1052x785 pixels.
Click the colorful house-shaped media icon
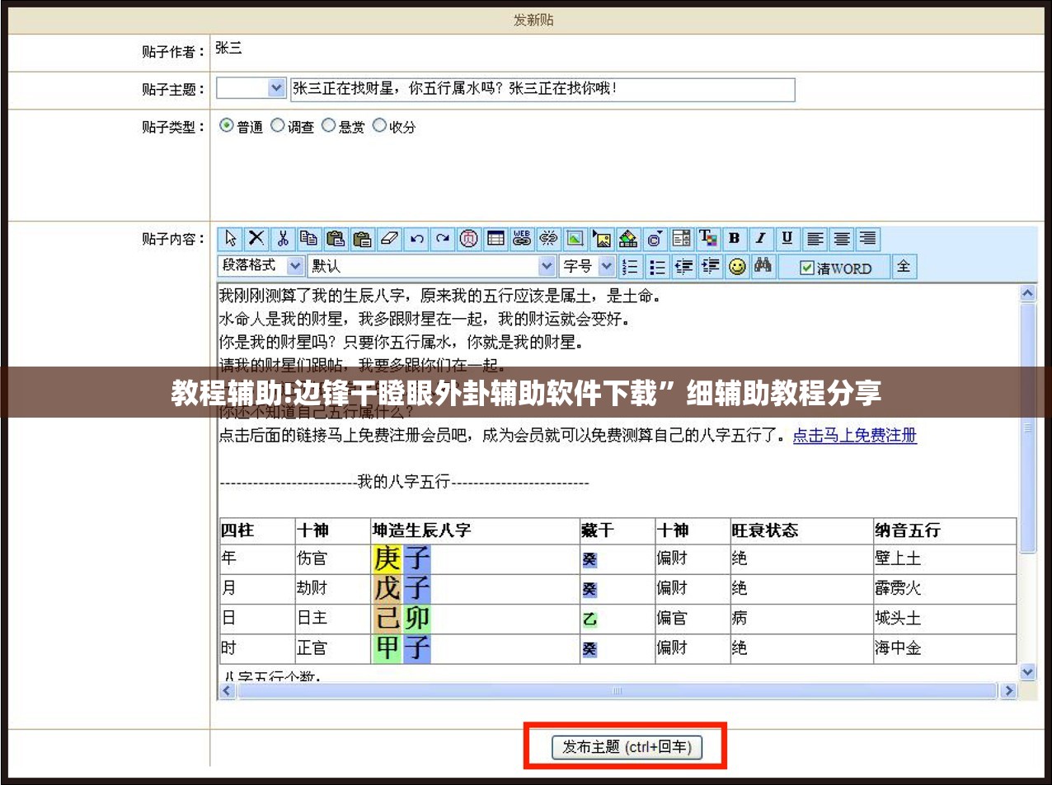[x=628, y=239]
